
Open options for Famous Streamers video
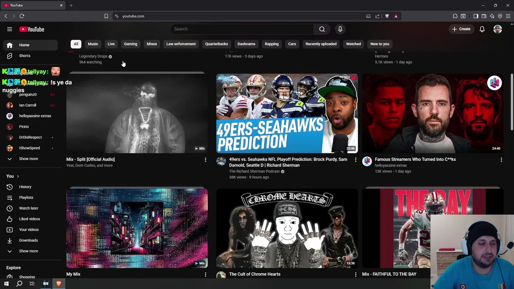tap(501, 160)
